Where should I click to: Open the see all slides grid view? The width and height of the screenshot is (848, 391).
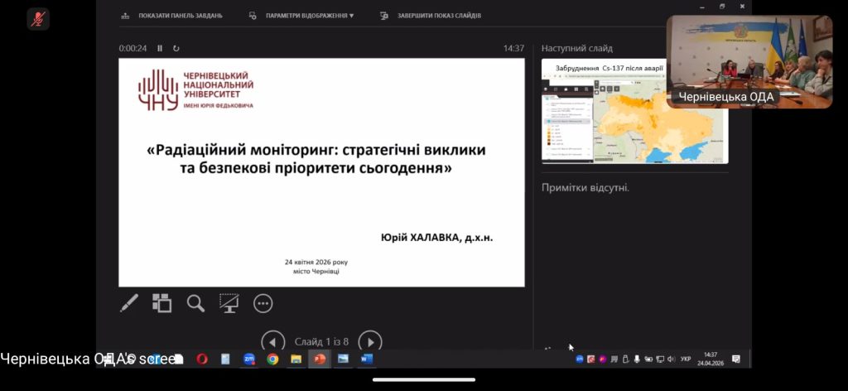(x=161, y=303)
